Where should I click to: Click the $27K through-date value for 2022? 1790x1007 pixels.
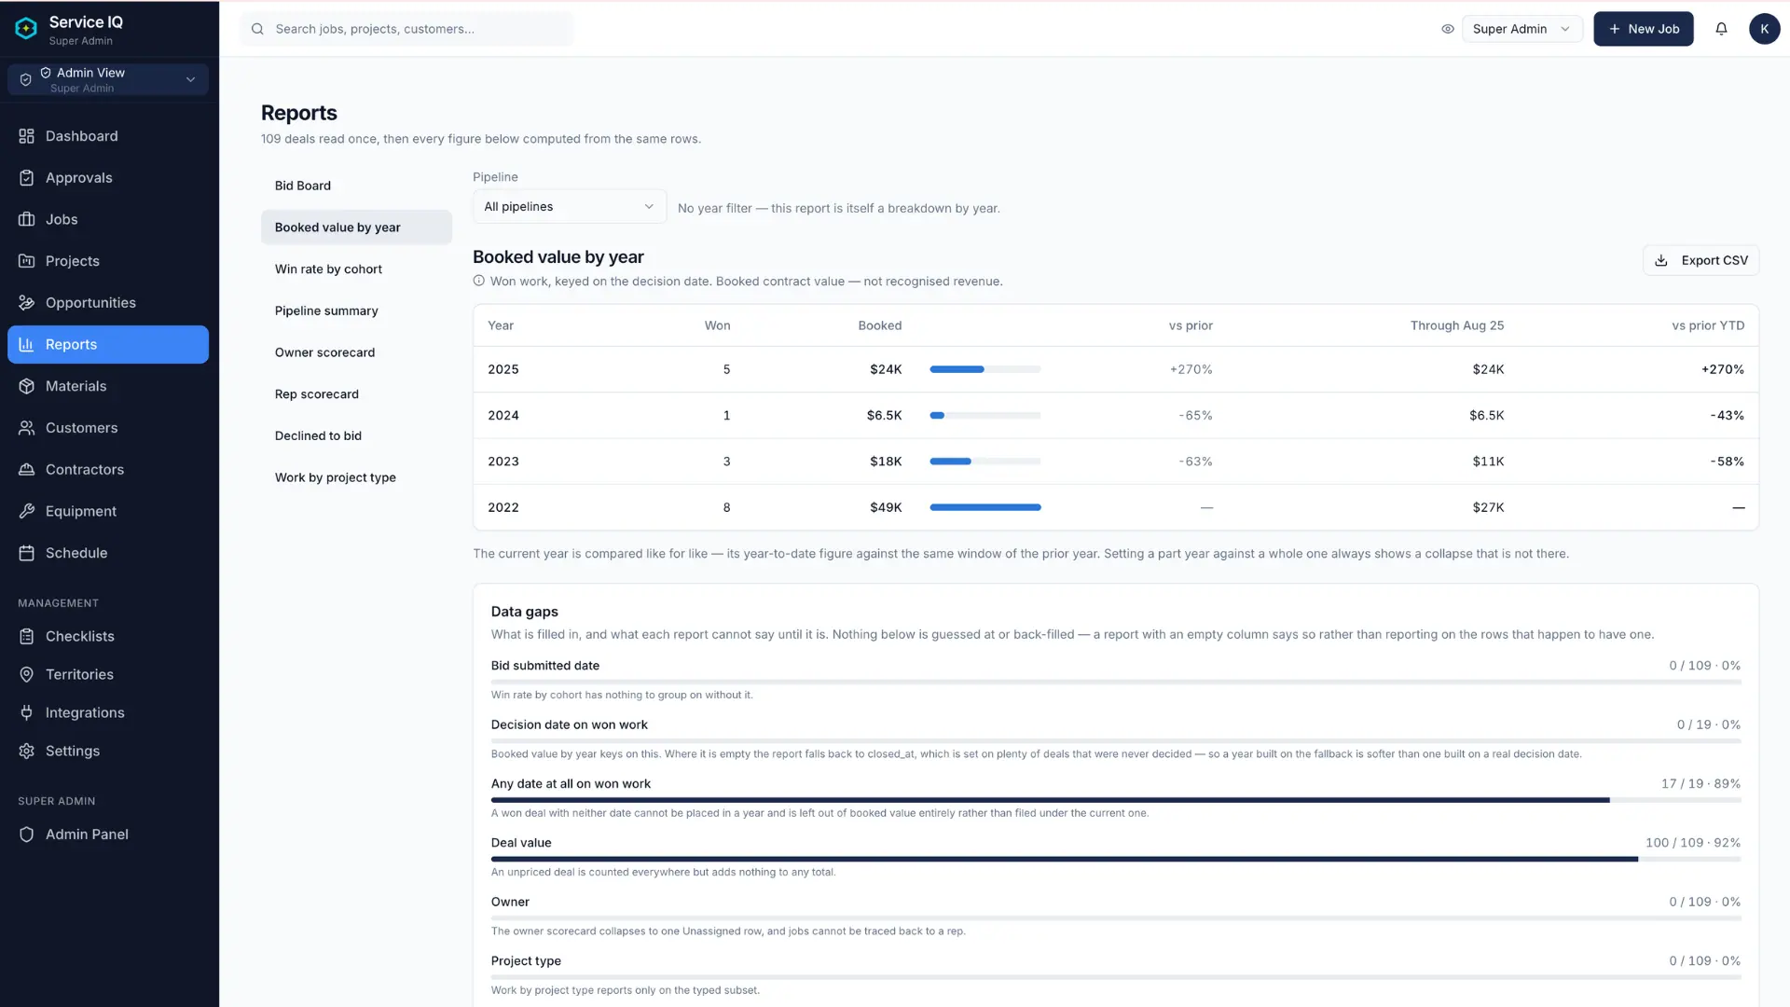1488,507
